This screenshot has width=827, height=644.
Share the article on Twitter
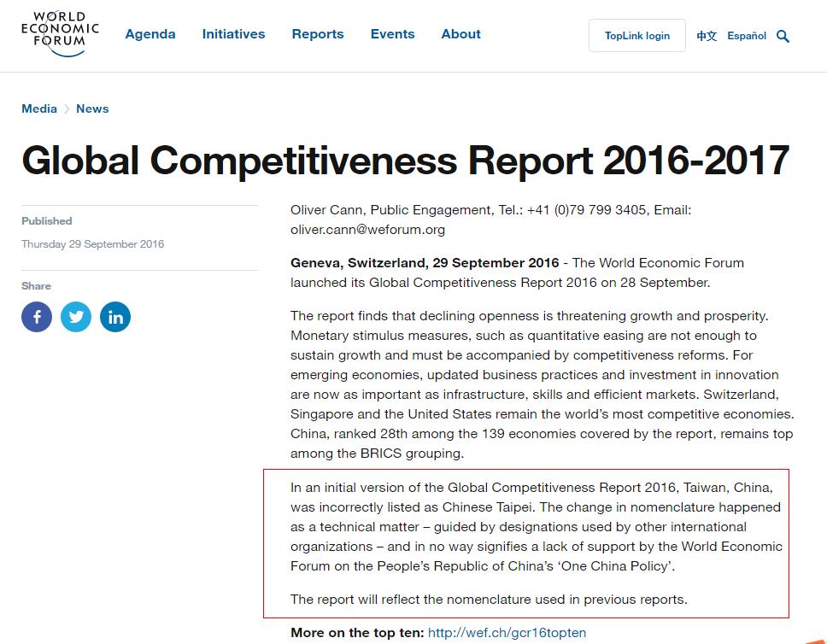[76, 317]
